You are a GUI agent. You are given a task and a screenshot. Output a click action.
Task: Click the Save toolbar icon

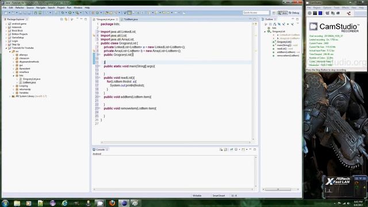21,13
